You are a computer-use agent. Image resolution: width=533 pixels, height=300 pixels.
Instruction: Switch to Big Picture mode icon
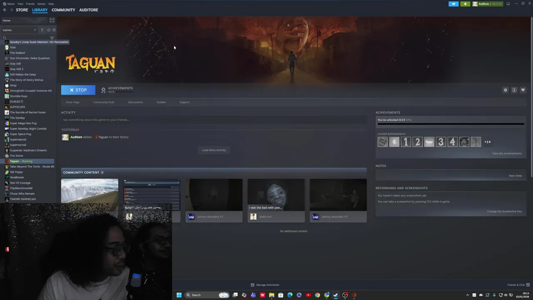pos(508,4)
